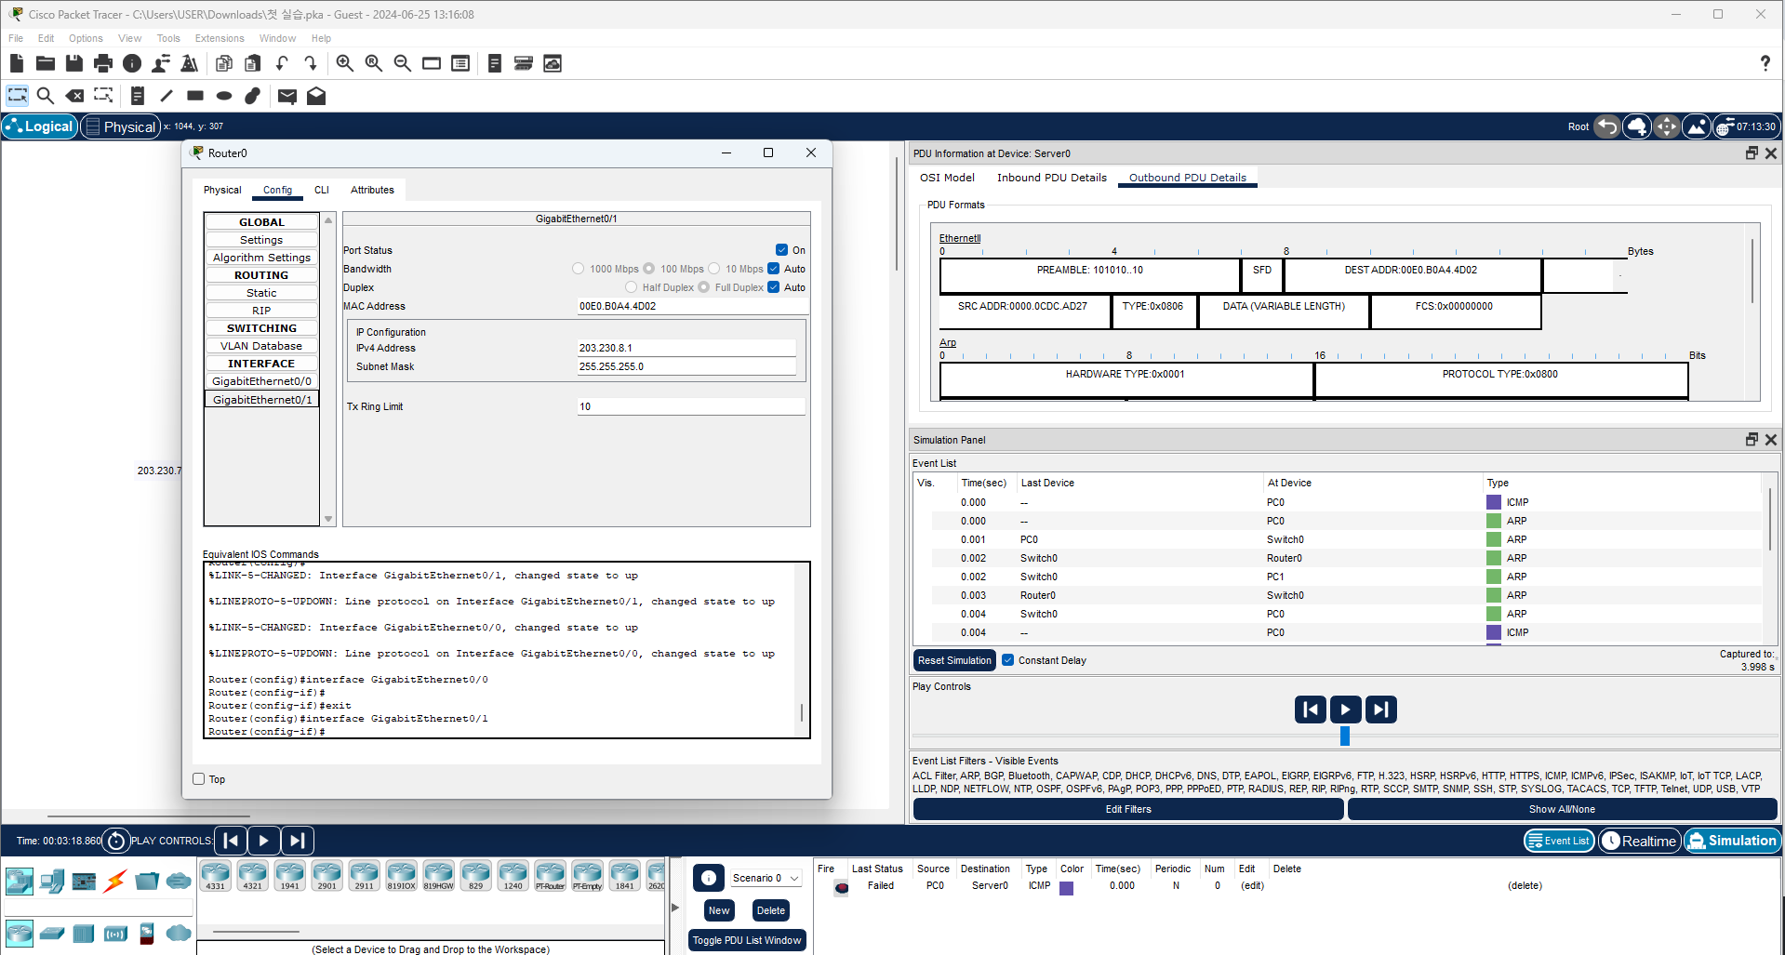Open the Extensions menu

coord(220,38)
